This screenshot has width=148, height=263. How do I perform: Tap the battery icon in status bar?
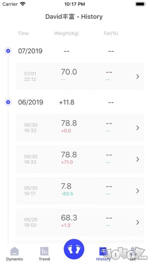141,4
